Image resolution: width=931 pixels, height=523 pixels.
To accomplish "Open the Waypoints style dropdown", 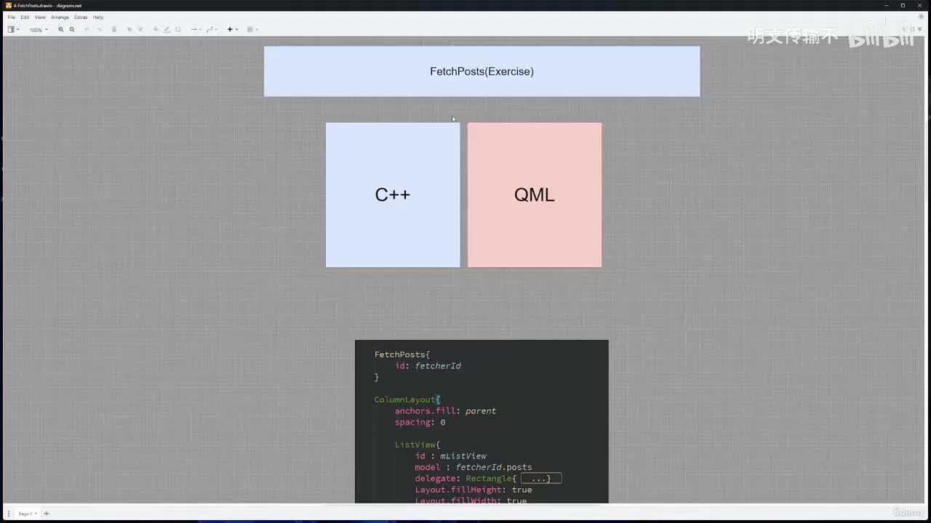I will 211,30.
